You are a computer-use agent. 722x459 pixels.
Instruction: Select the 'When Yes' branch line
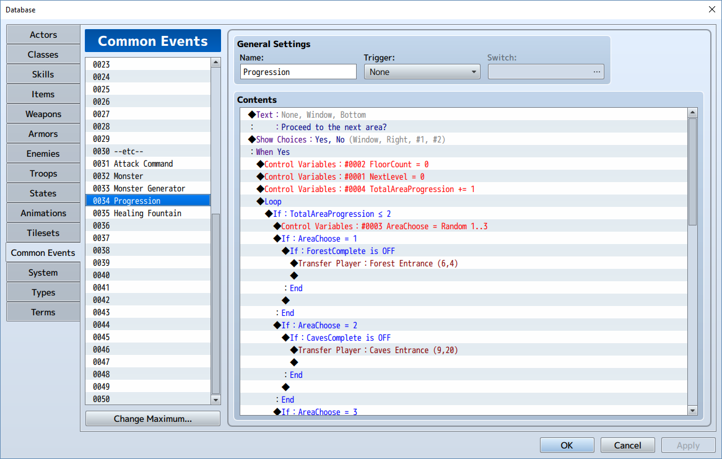[x=464, y=152]
